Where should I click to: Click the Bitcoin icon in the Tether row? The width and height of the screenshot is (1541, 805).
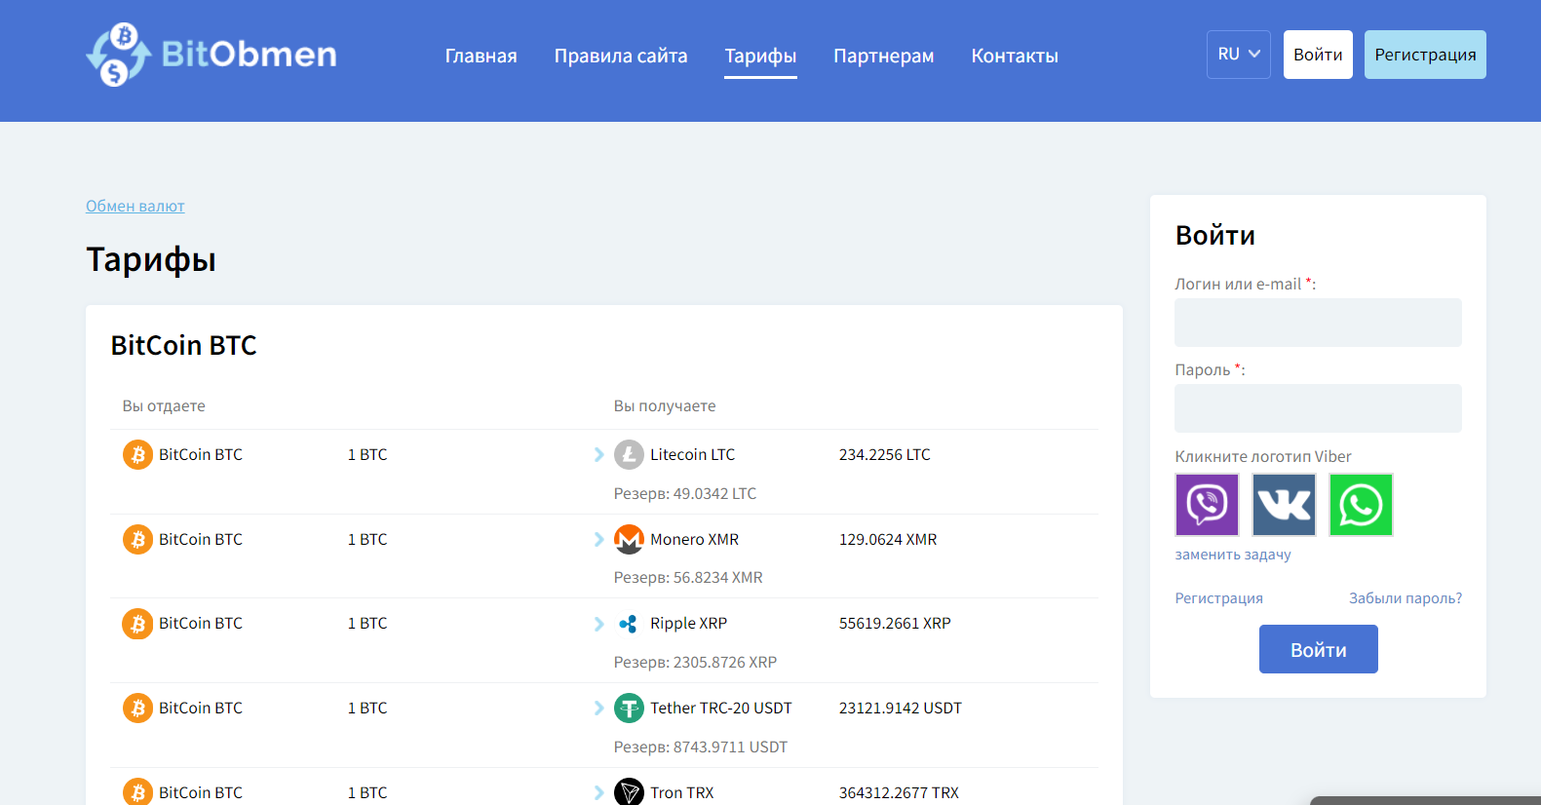click(137, 709)
